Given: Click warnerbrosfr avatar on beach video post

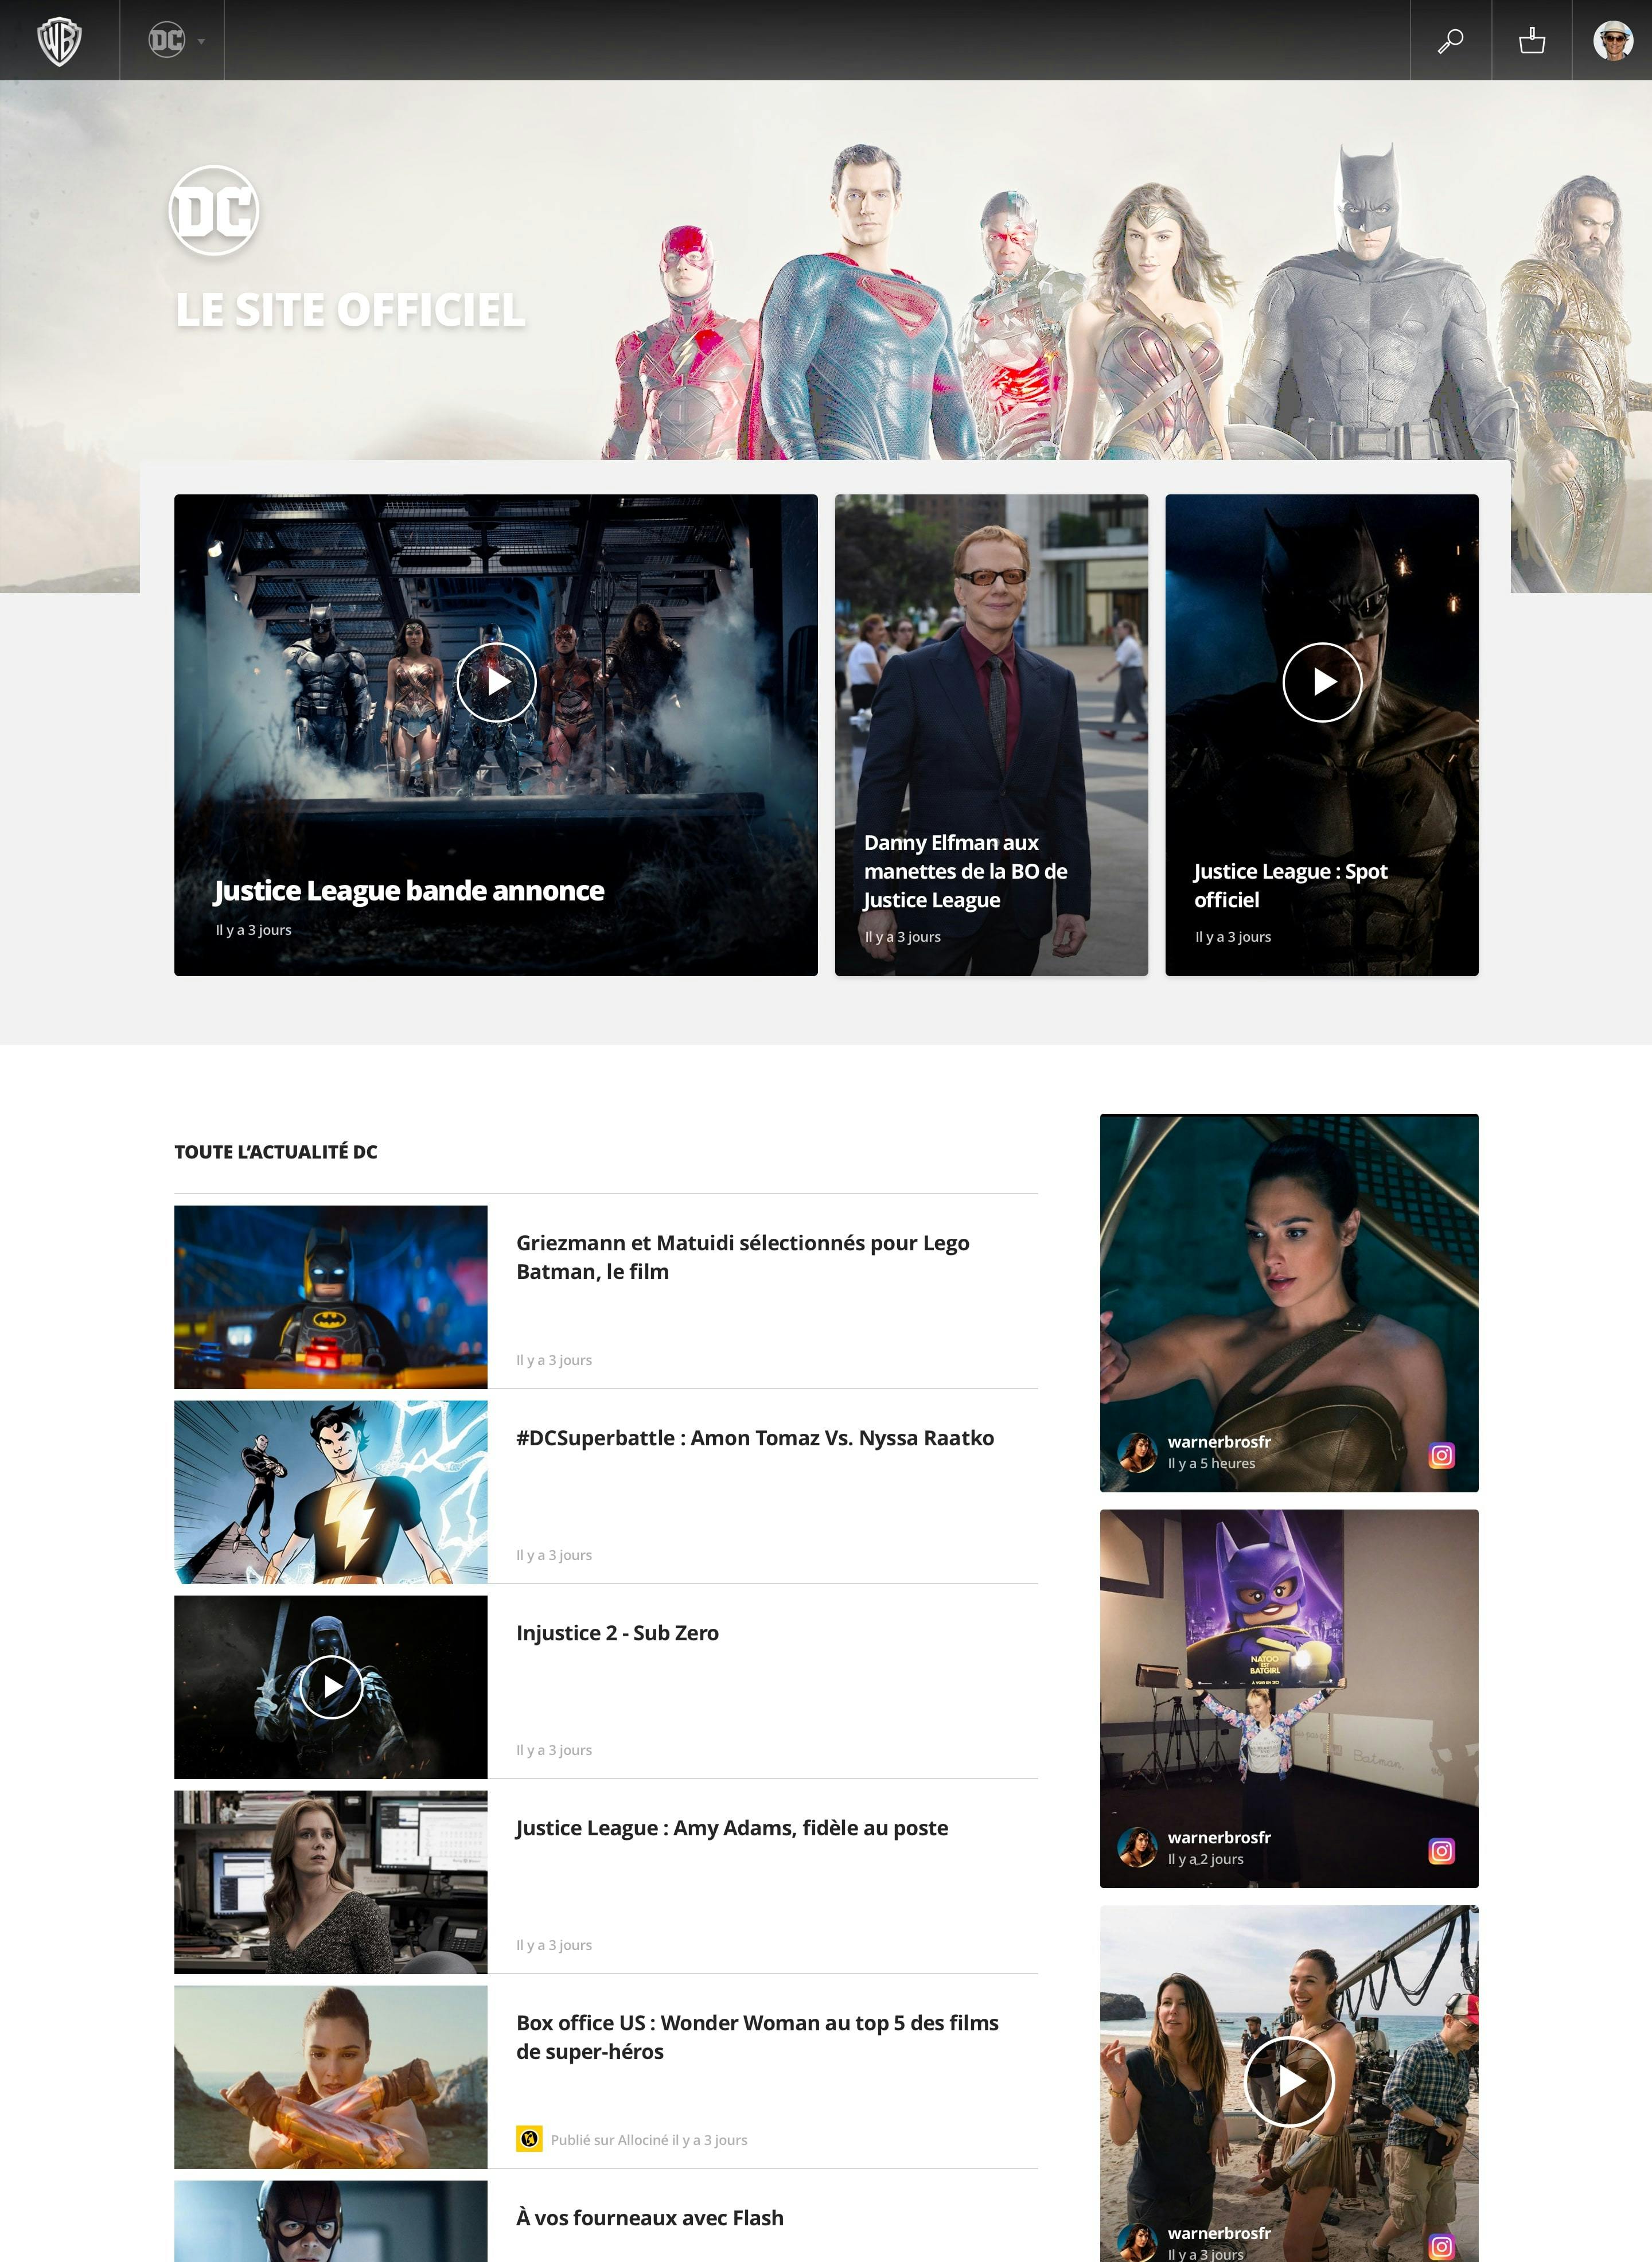Looking at the screenshot, I should coord(1137,2243).
